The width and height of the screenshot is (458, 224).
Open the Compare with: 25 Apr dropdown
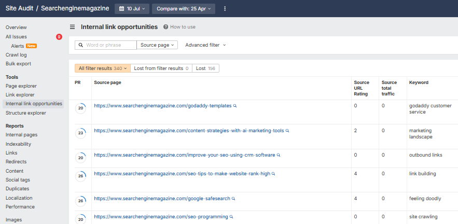click(183, 9)
